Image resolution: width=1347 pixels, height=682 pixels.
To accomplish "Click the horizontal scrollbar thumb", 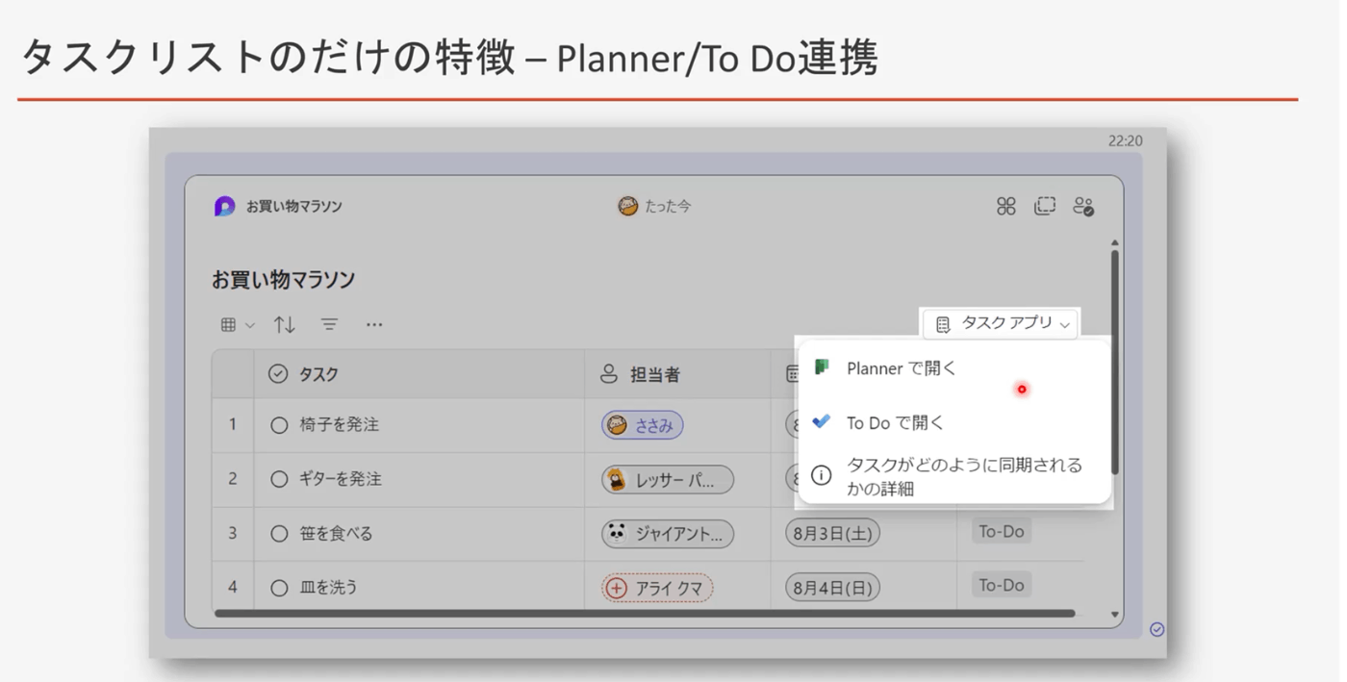I will [x=645, y=613].
